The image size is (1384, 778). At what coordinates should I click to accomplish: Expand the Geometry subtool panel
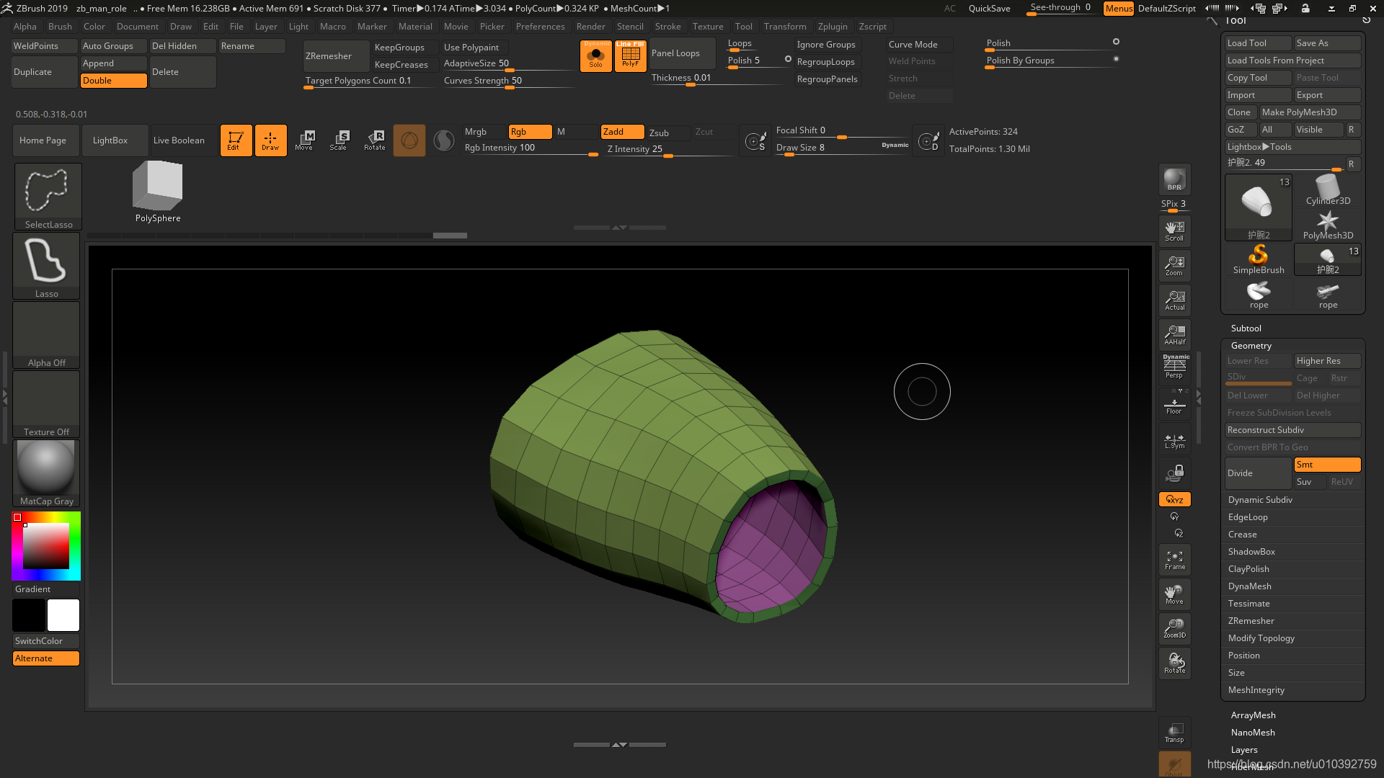(1251, 345)
